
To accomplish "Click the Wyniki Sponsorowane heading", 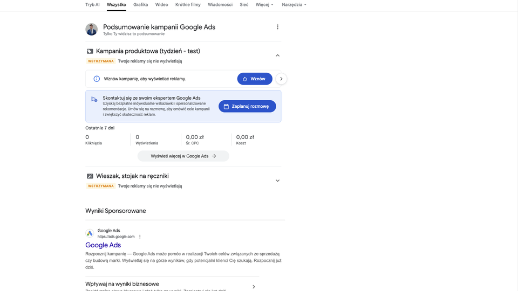I will pos(115,211).
